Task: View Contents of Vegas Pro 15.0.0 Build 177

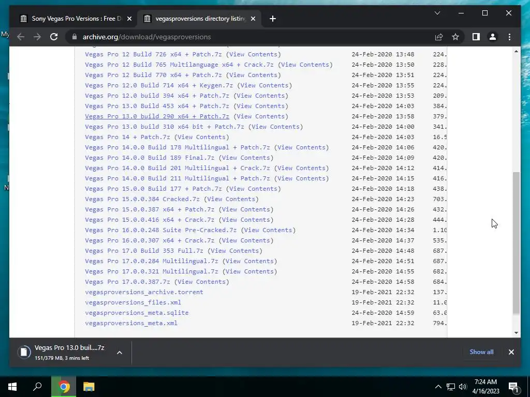Action: coord(254,189)
